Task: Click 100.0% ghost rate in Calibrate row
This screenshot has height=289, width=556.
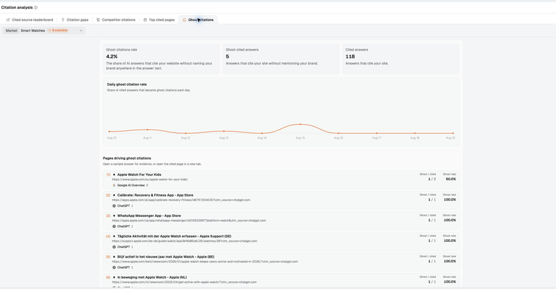Action: (x=450, y=200)
